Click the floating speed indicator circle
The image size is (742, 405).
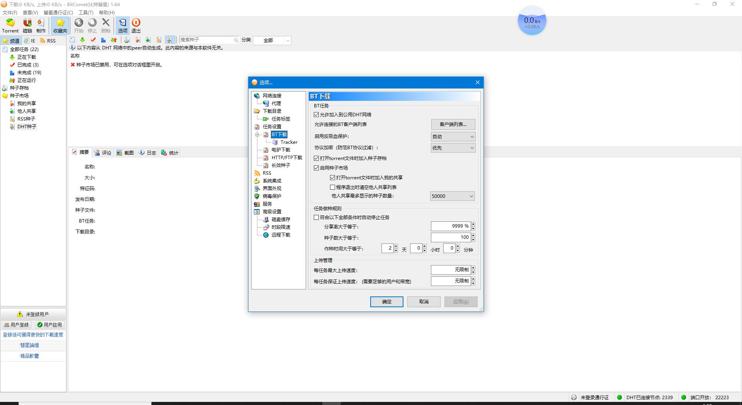[x=532, y=21]
